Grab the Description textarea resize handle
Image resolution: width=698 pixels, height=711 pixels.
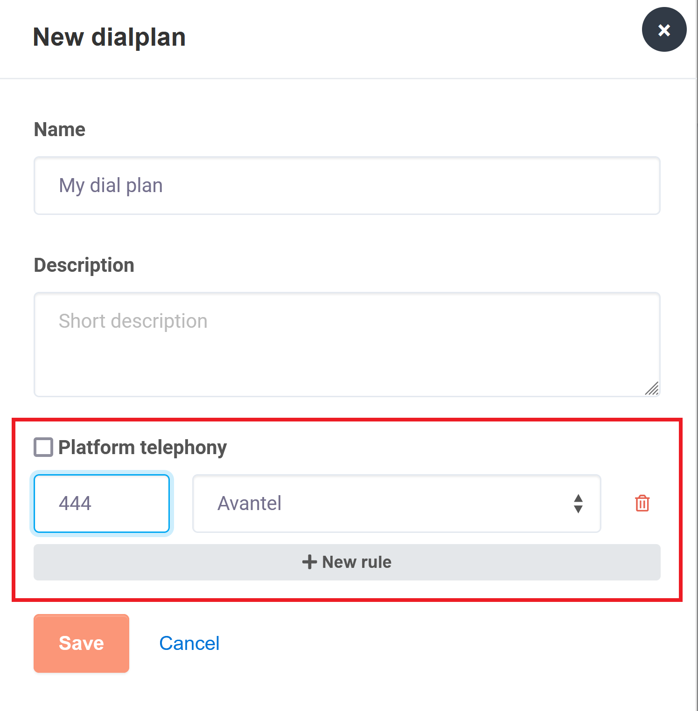[652, 388]
